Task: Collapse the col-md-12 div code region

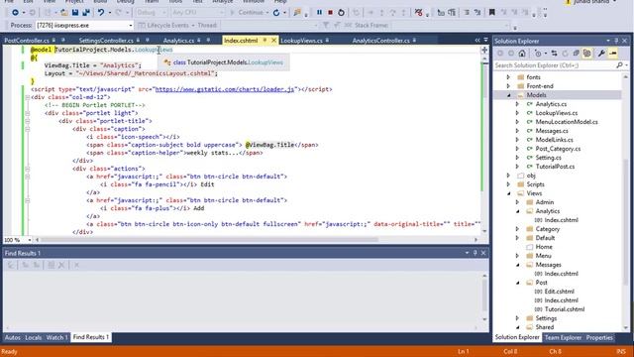Action: [28, 97]
